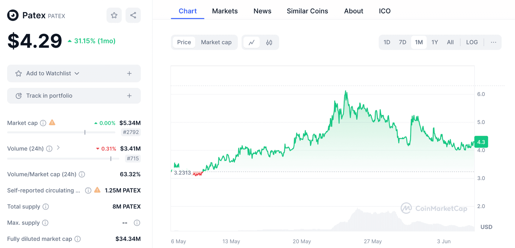The width and height of the screenshot is (515, 248).
Task: Toggle chart to Market cap view
Action: click(x=216, y=42)
